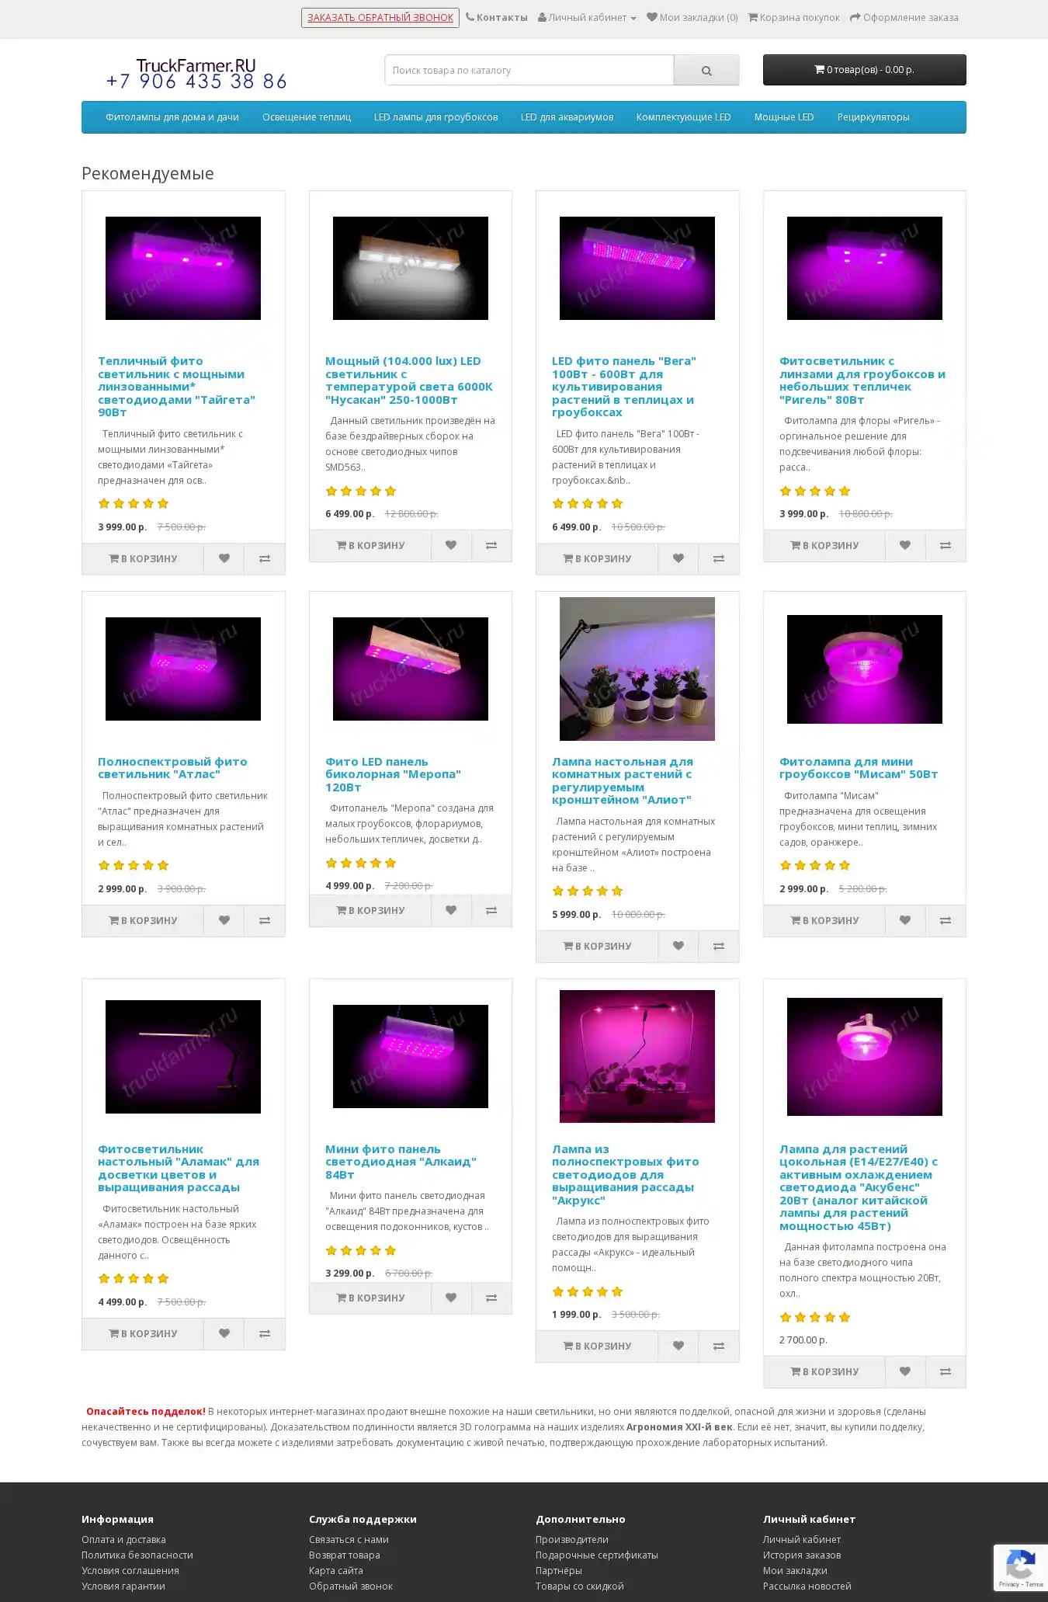The width and height of the screenshot is (1048, 1602).
Task: Click compare icon for Мисам фитолампа
Action: coord(946,920)
